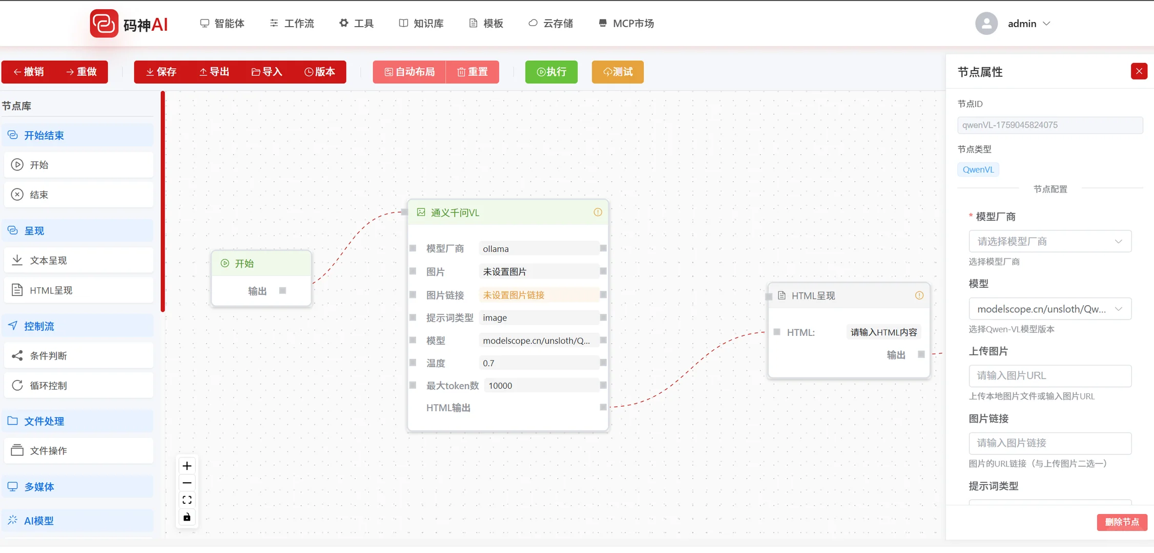Image resolution: width=1154 pixels, height=553 pixels.
Task: Click the HTML输出 port on 通义千问VL node
Action: [x=602, y=408]
